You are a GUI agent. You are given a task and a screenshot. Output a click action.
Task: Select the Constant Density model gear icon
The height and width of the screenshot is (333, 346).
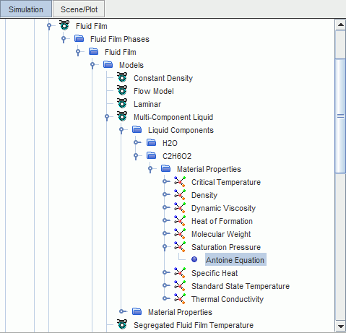point(122,77)
